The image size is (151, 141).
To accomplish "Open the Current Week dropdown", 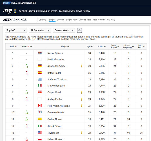I will 64,30.
